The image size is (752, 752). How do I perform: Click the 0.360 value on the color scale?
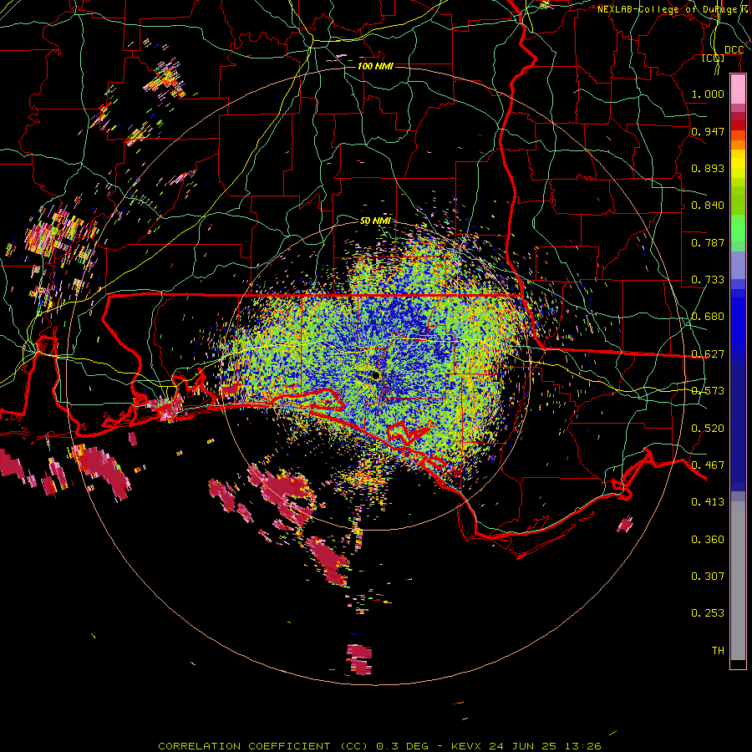pyautogui.click(x=708, y=540)
